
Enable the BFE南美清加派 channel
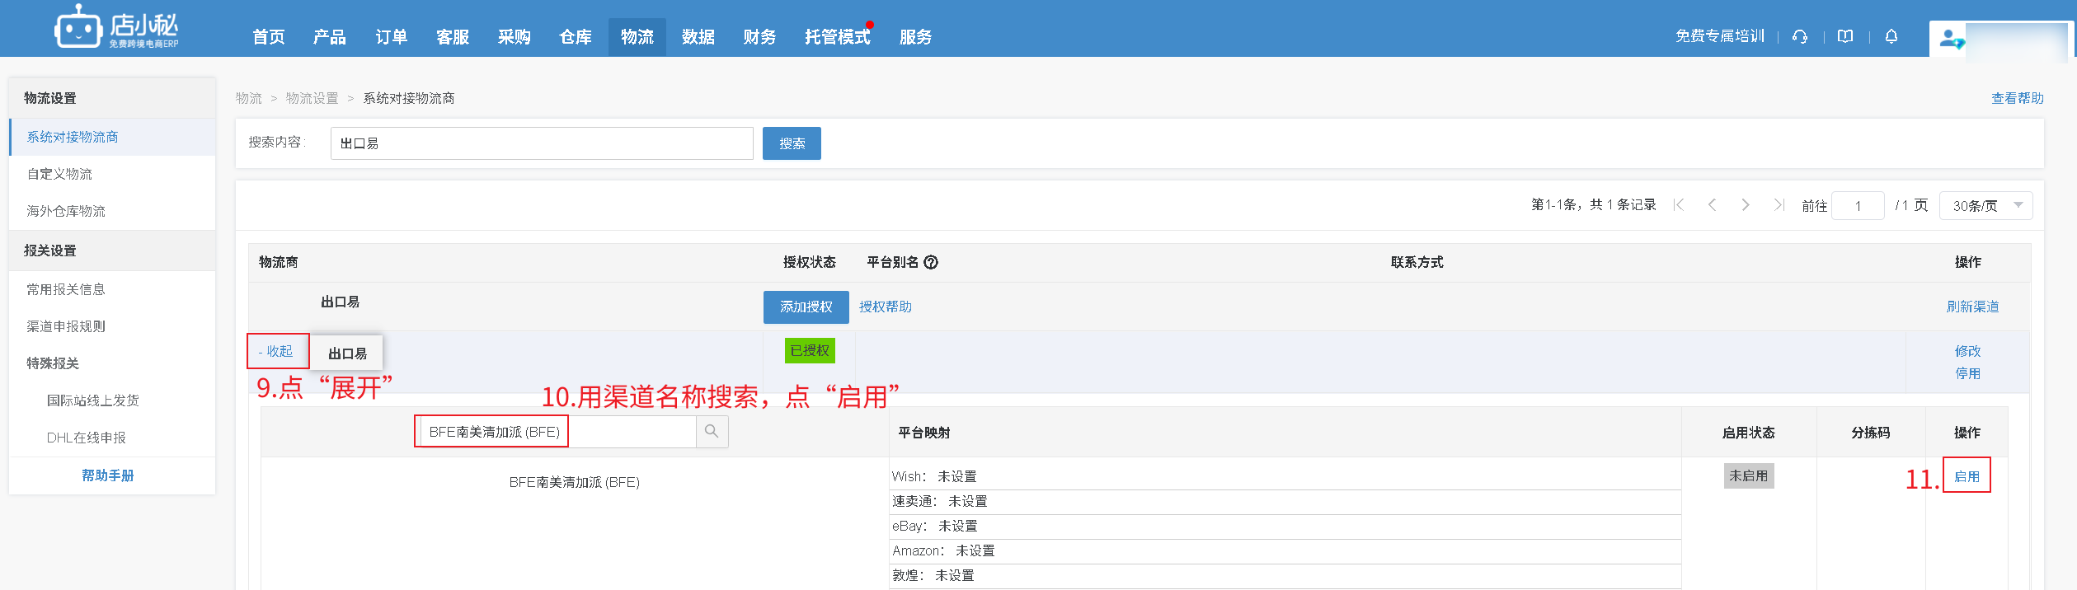(1967, 476)
